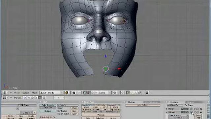Click the pivot point selector icon

pyautogui.click(x=74, y=93)
